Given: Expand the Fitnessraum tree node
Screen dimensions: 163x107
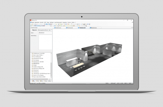Looking at the screenshot, I should pyautogui.click(x=32, y=70).
